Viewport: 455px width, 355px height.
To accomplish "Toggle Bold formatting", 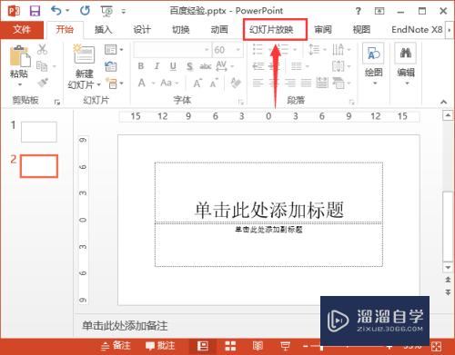I will [141, 66].
